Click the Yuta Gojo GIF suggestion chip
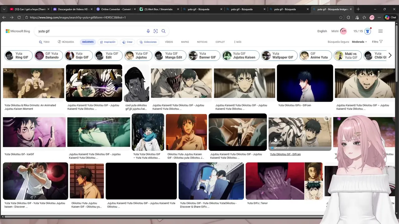The height and width of the screenshot is (224, 399). [x=79, y=55]
